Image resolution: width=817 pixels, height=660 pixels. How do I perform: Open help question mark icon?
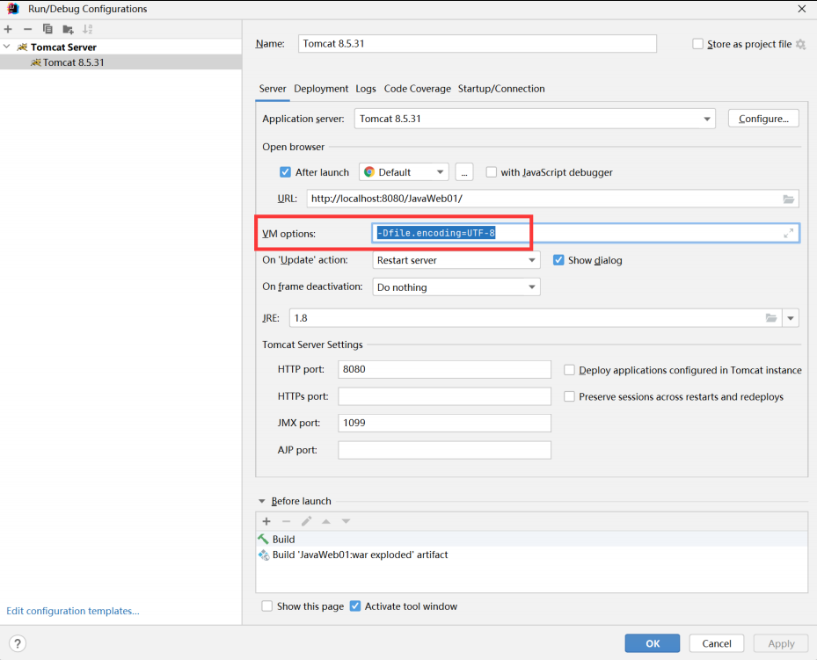pos(18,643)
